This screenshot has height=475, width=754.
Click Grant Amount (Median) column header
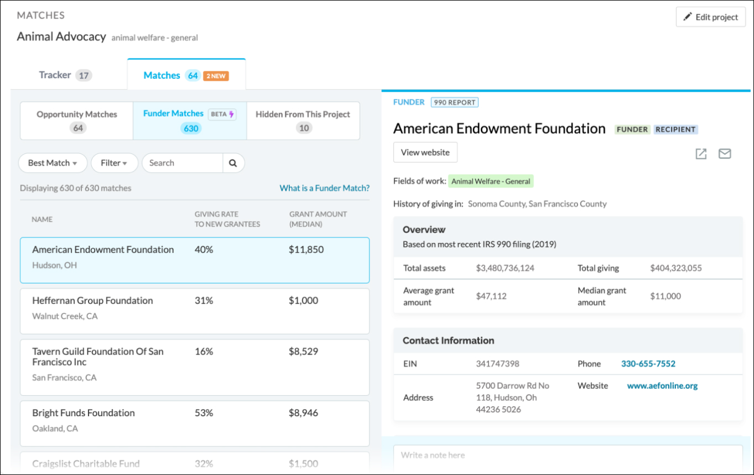[x=318, y=219]
